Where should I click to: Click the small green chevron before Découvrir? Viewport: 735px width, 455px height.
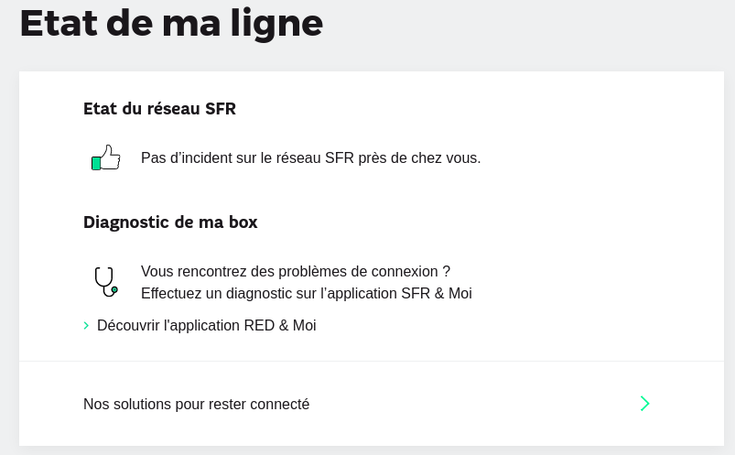coord(86,326)
